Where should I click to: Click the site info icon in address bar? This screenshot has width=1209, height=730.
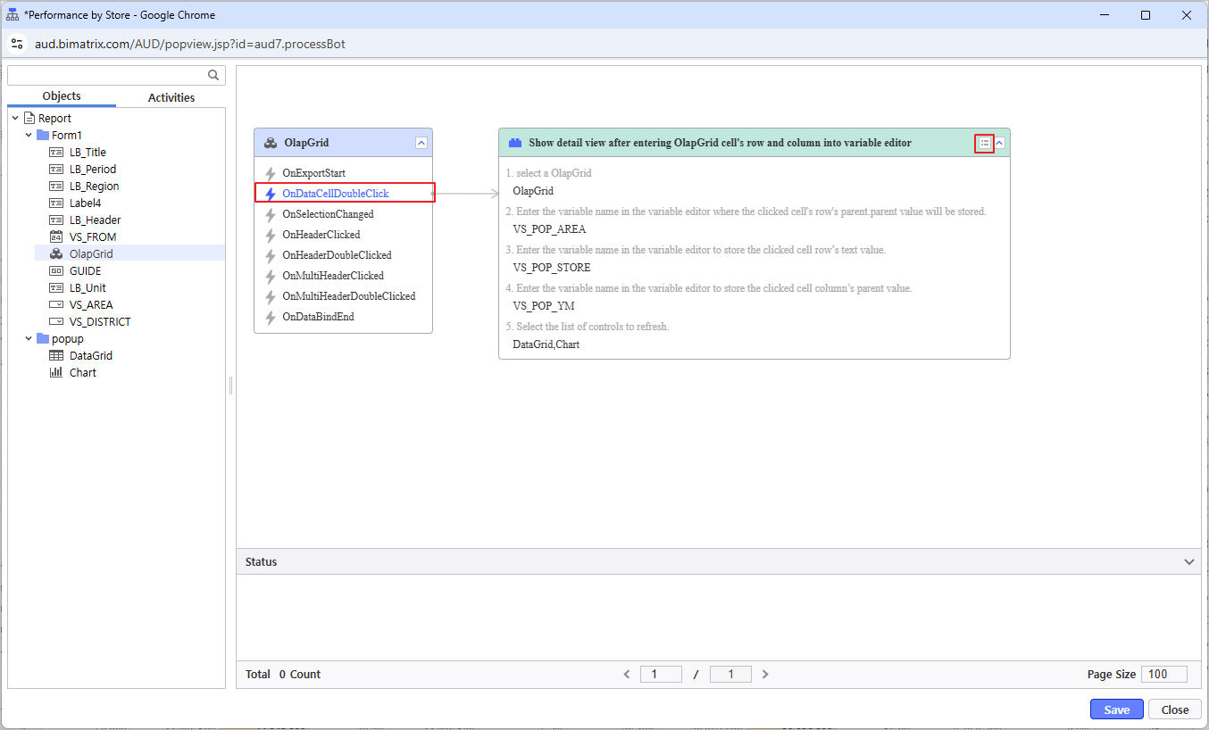pos(17,44)
